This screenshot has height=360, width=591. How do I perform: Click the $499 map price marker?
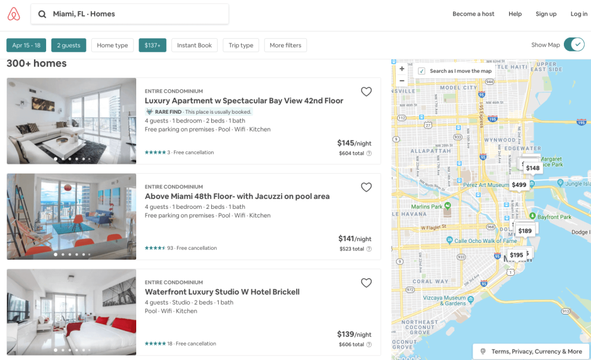[519, 185]
